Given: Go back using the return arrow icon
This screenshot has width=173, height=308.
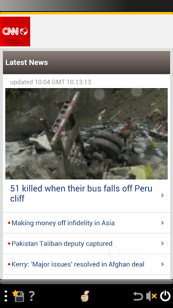Looking at the screenshot, I should [138, 296].
